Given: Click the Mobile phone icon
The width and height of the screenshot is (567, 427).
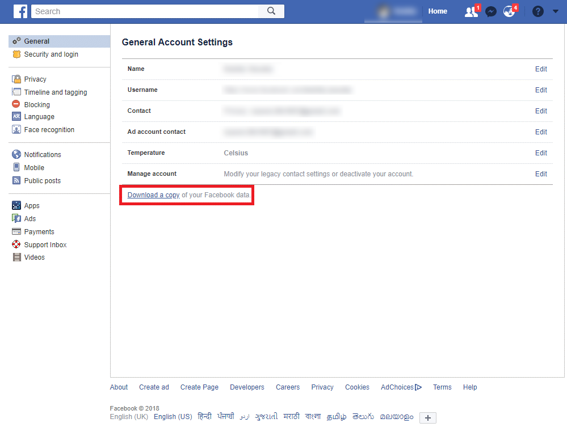Looking at the screenshot, I should pyautogui.click(x=16, y=167).
